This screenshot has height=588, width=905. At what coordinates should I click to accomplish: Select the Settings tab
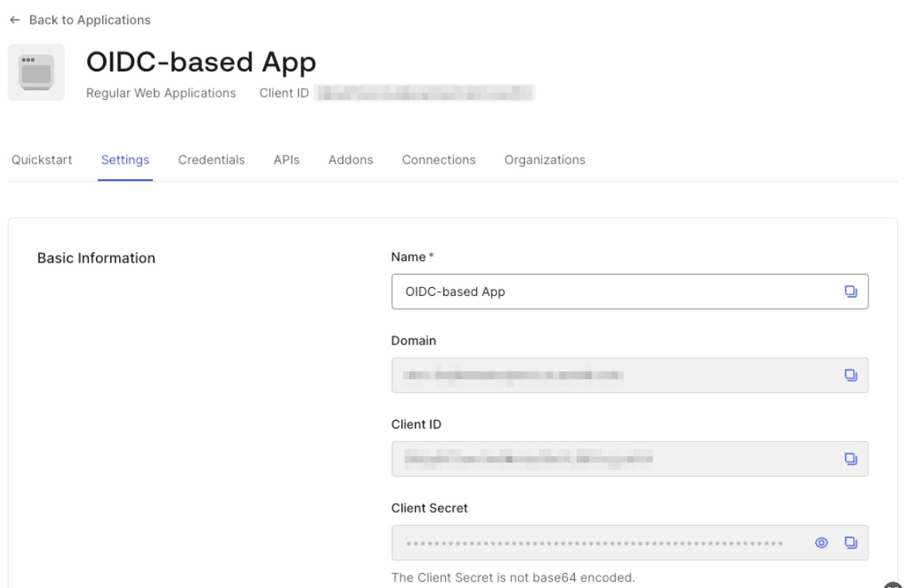[125, 159]
